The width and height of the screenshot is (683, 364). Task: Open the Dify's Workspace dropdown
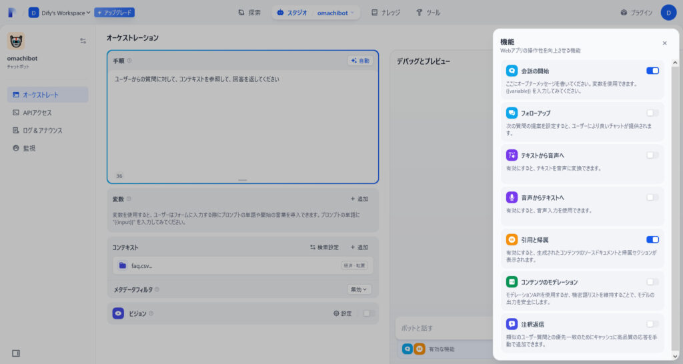59,13
